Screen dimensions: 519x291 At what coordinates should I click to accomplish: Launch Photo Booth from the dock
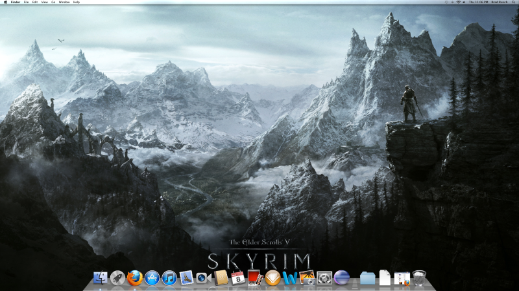[x=255, y=278]
